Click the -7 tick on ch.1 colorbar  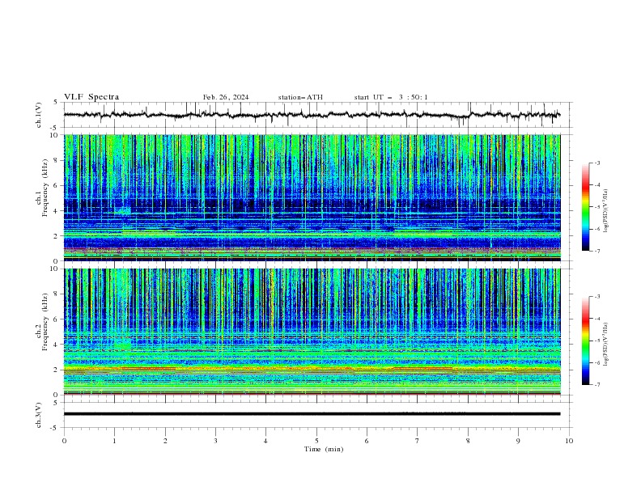pos(596,251)
